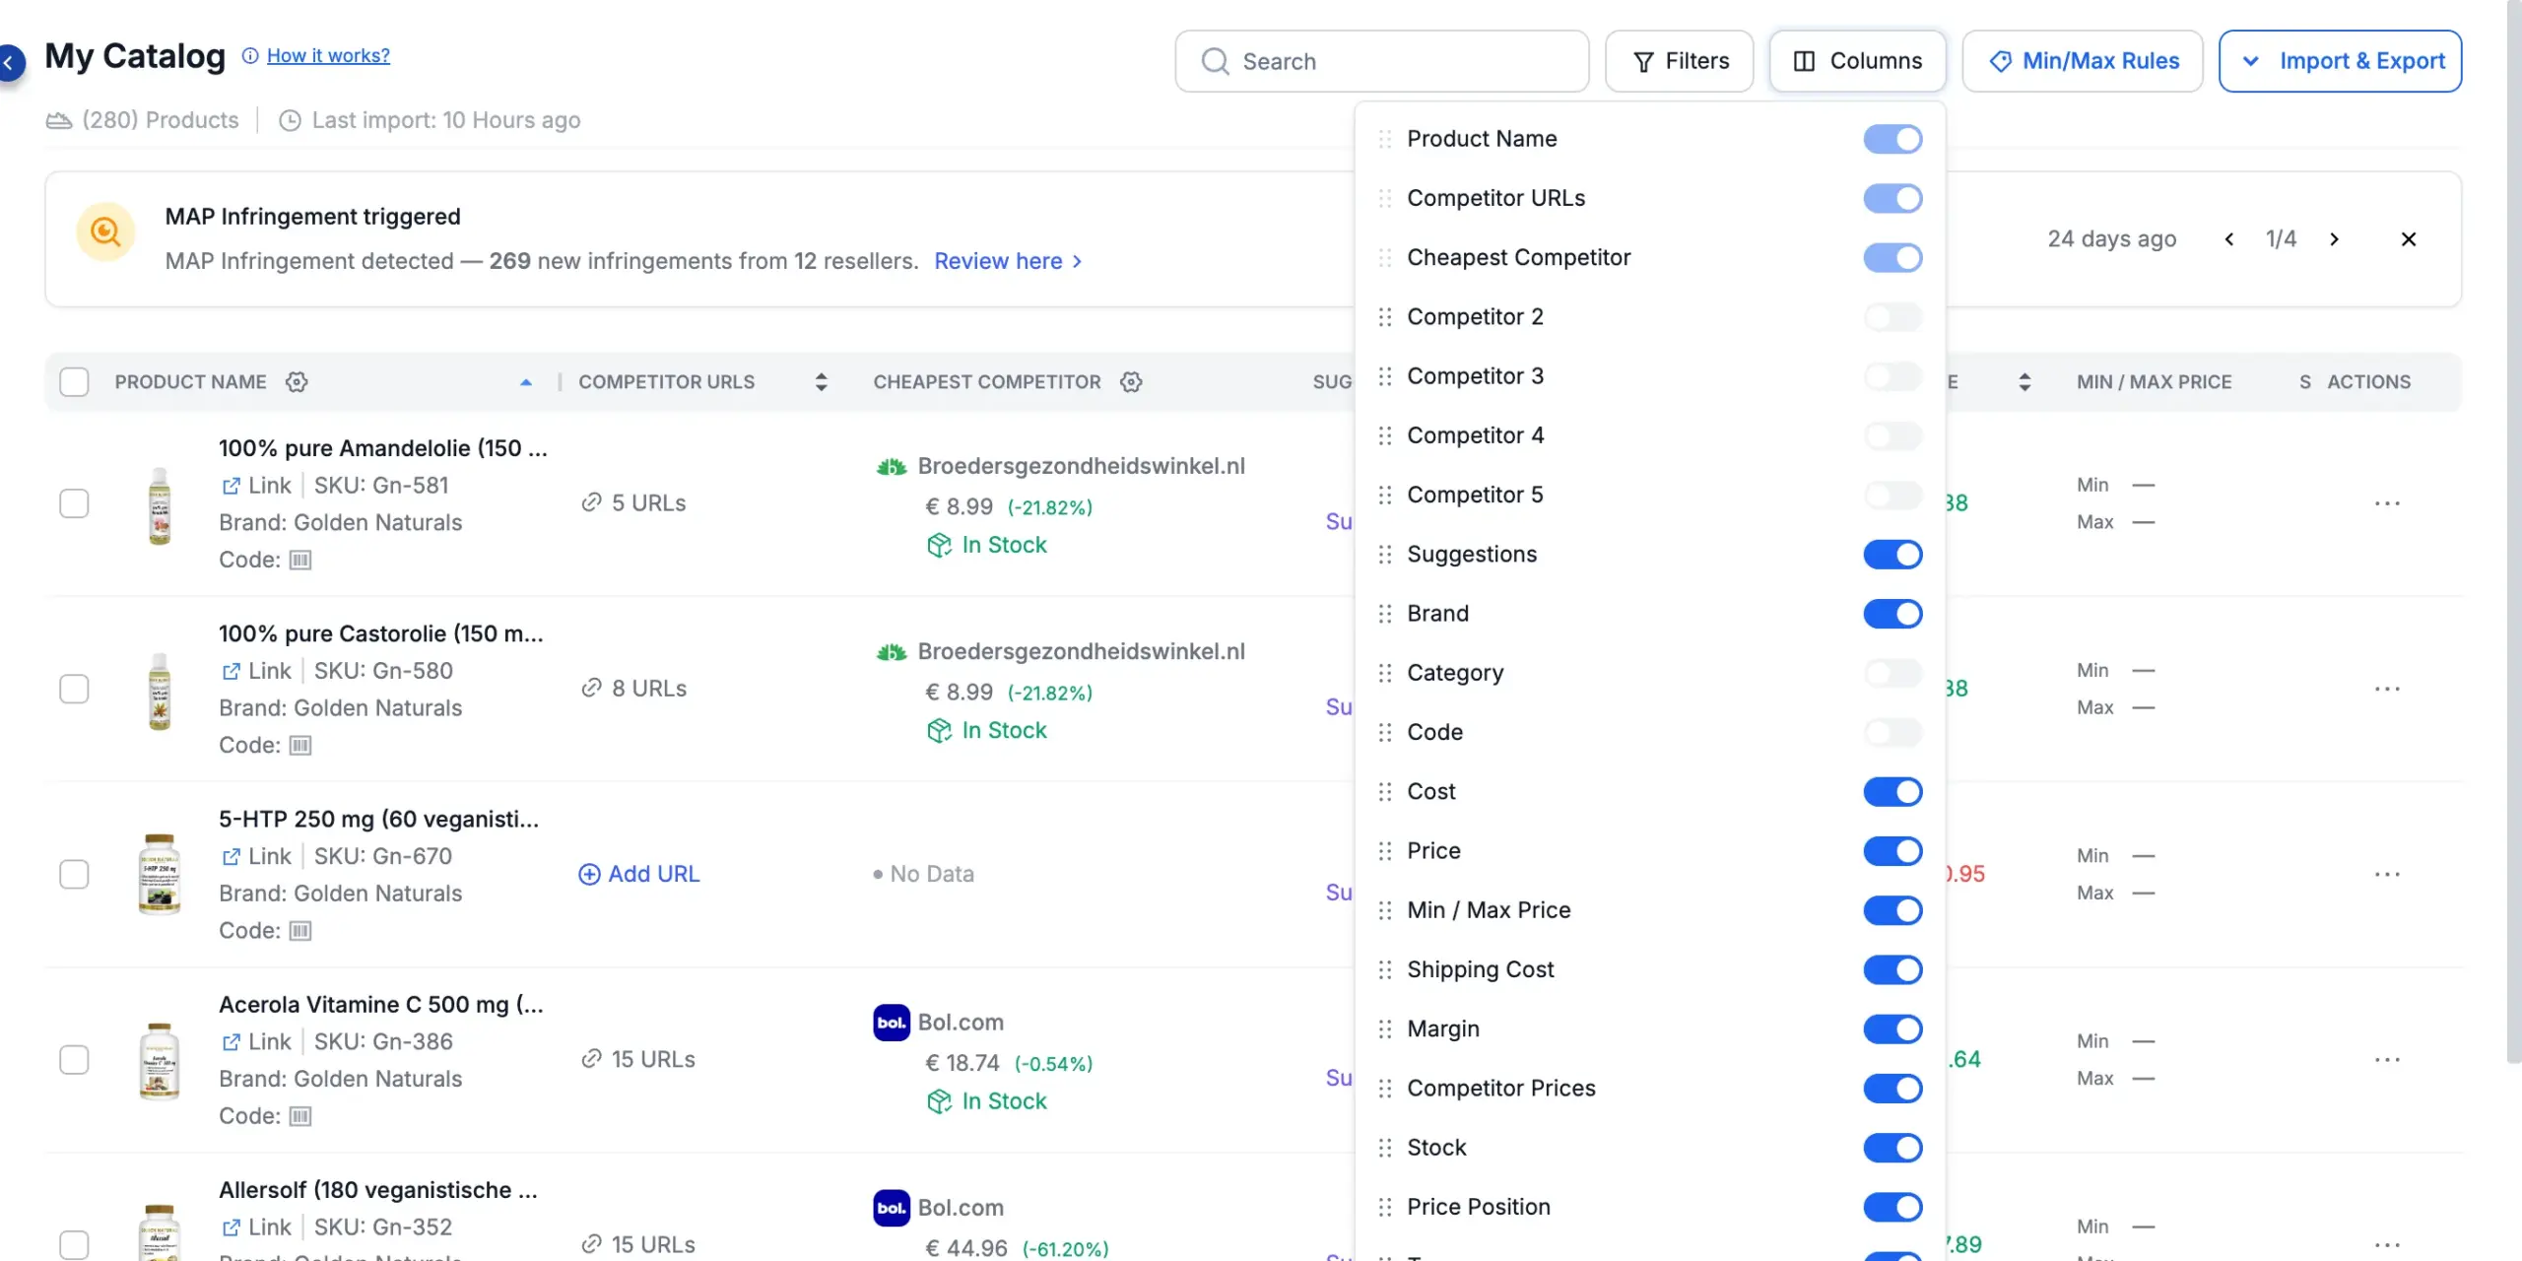Click the Cheapest Competitor column settings gear
This screenshot has height=1261, width=2522.
tap(1131, 382)
